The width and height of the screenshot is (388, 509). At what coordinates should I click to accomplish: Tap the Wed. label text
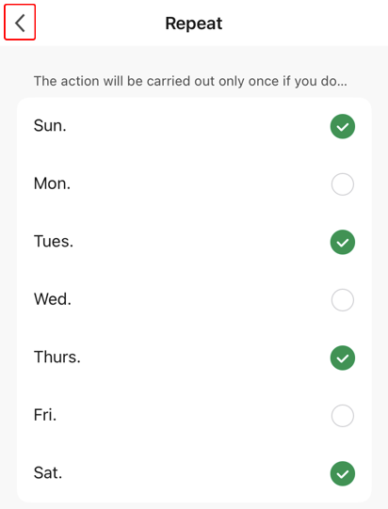(53, 299)
